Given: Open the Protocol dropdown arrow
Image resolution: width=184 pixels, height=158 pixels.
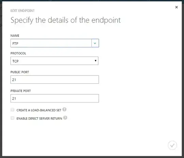Looking at the screenshot, I should point(95,61).
